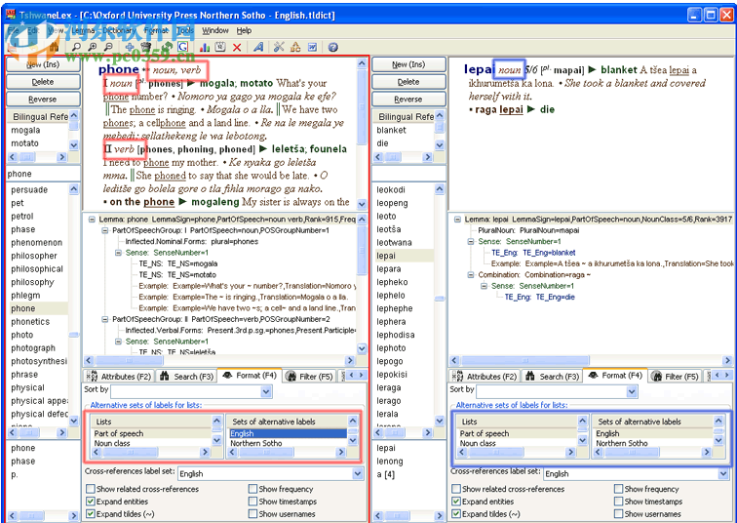737x523 pixels.
Task: Open Filter (F5) tab under phone entry
Action: [x=309, y=377]
